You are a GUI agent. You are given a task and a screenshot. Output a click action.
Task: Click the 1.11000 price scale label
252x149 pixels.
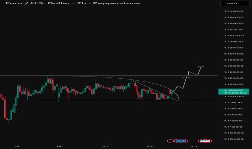point(234,127)
